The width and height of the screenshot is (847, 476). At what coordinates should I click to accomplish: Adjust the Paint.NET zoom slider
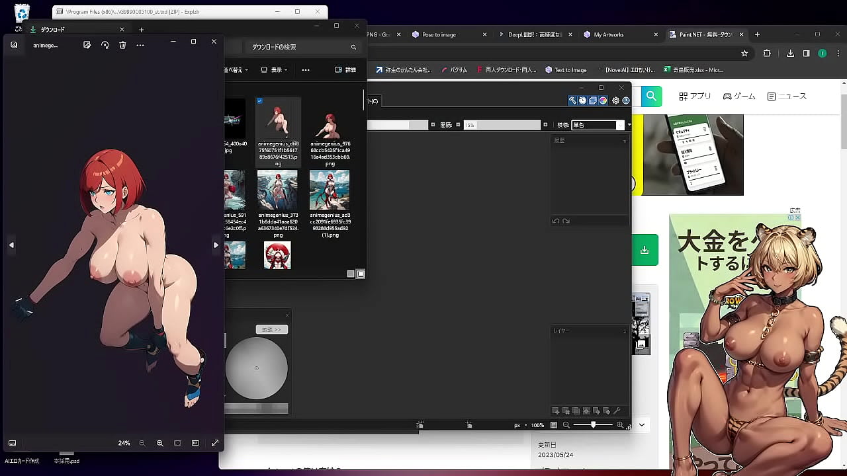tap(593, 425)
